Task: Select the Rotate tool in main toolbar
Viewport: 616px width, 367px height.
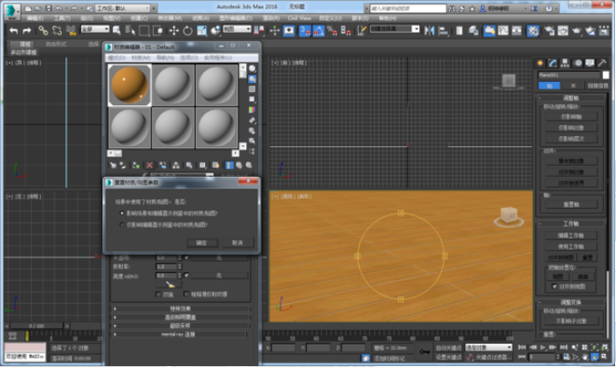Action: (x=188, y=31)
